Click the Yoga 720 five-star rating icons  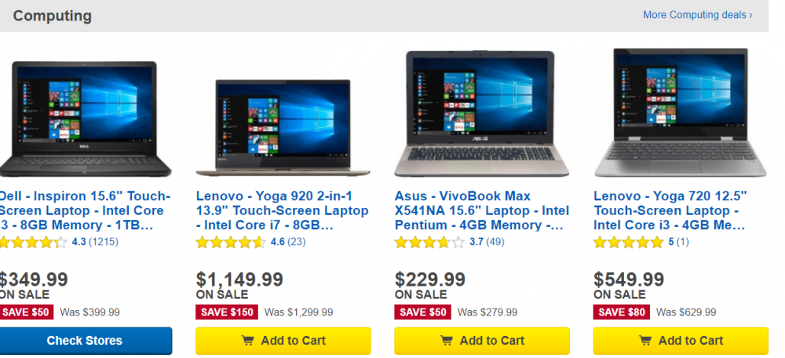[x=628, y=243]
